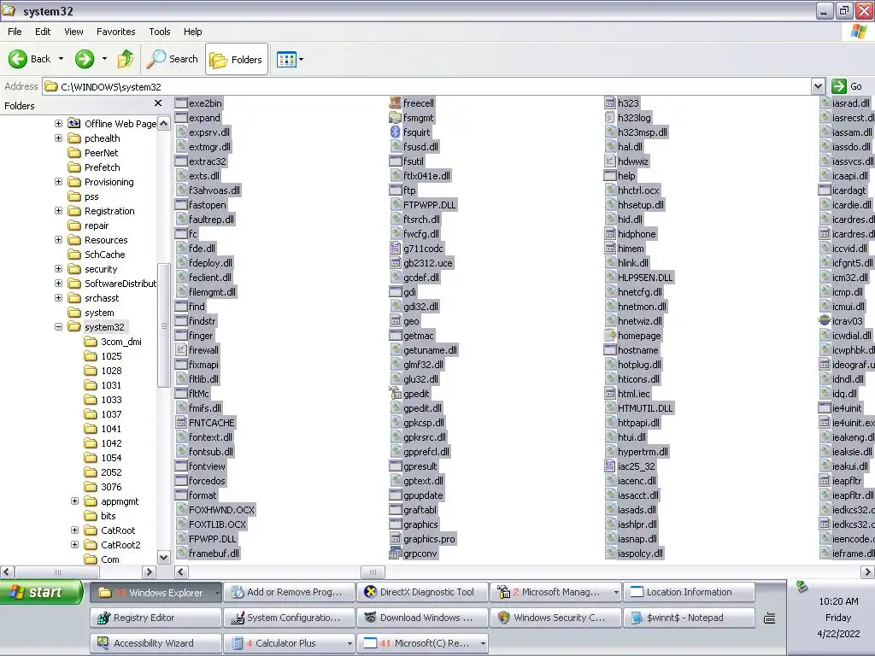The width and height of the screenshot is (875, 656).
Task: Select the iac25_32 file icon
Action: (610, 466)
